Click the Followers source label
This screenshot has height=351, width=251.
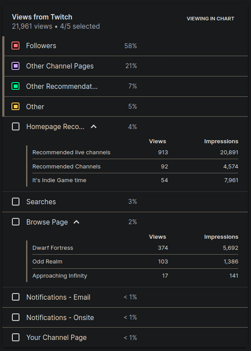click(x=41, y=46)
